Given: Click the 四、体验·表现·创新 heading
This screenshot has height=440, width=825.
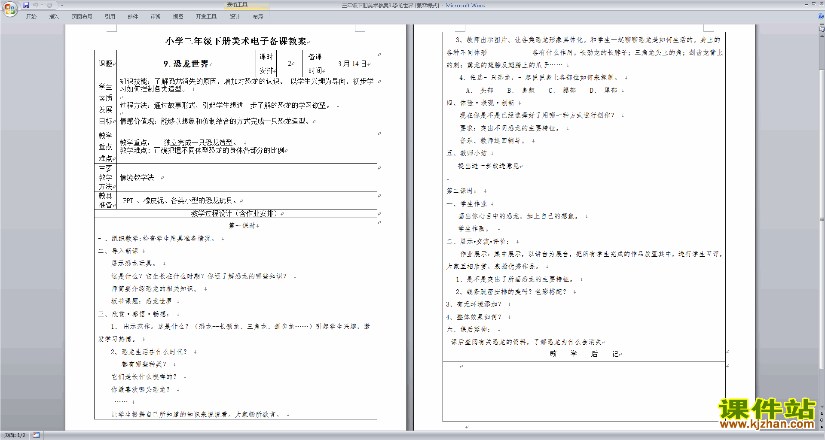Looking at the screenshot, I should [480, 103].
